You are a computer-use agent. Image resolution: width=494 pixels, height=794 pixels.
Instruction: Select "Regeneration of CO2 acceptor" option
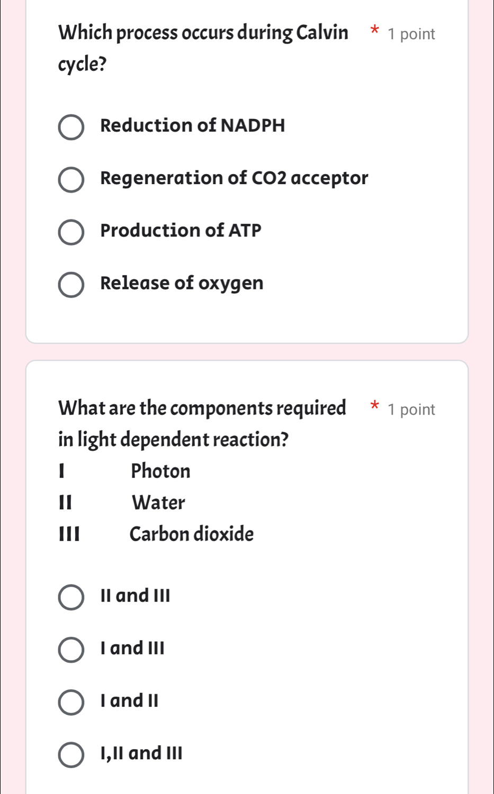(70, 179)
